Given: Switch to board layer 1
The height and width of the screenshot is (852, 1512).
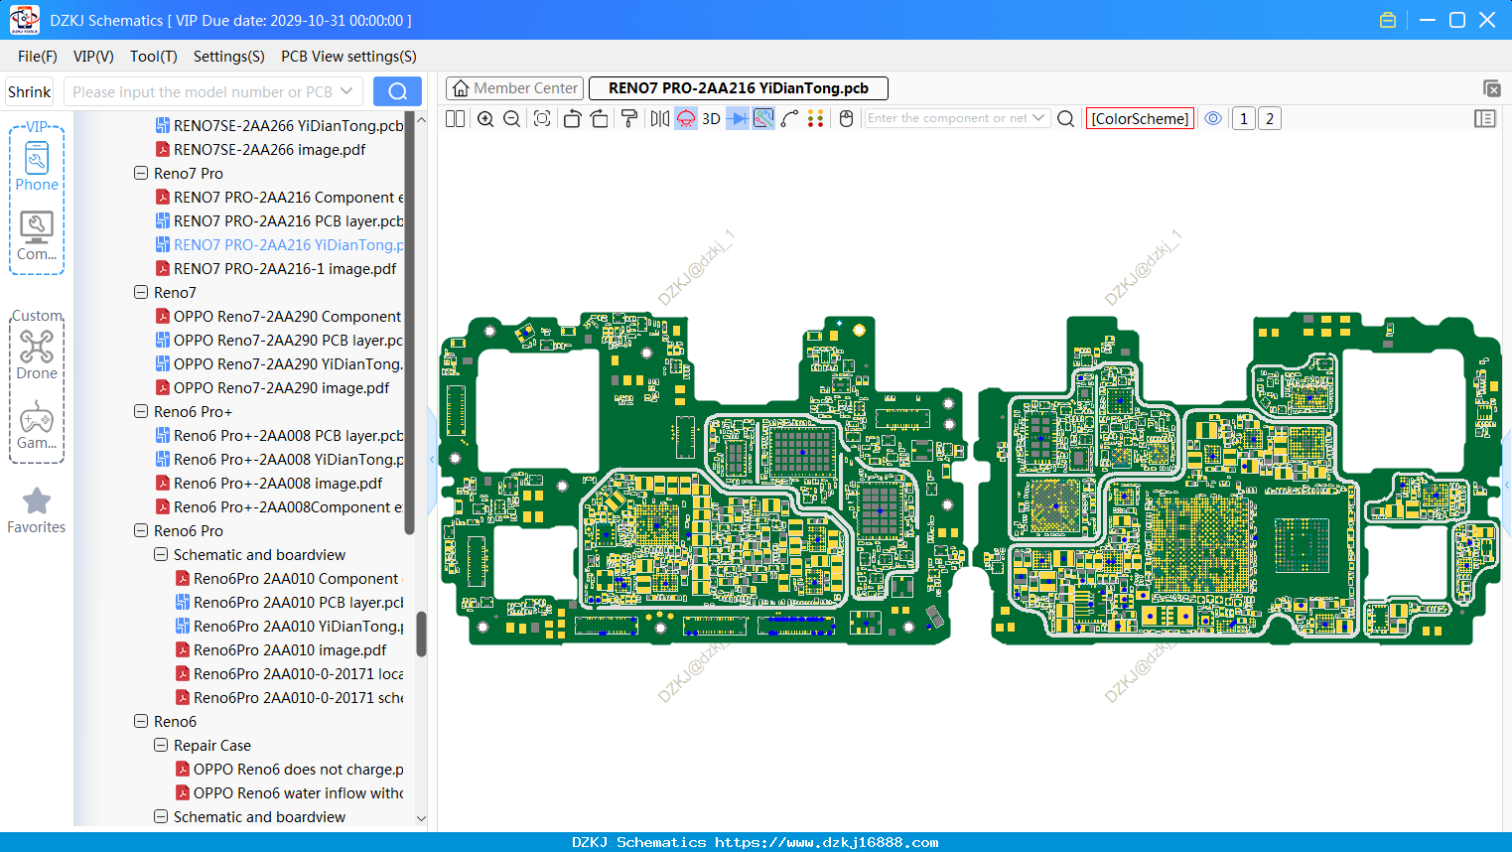Looking at the screenshot, I should coord(1244,118).
